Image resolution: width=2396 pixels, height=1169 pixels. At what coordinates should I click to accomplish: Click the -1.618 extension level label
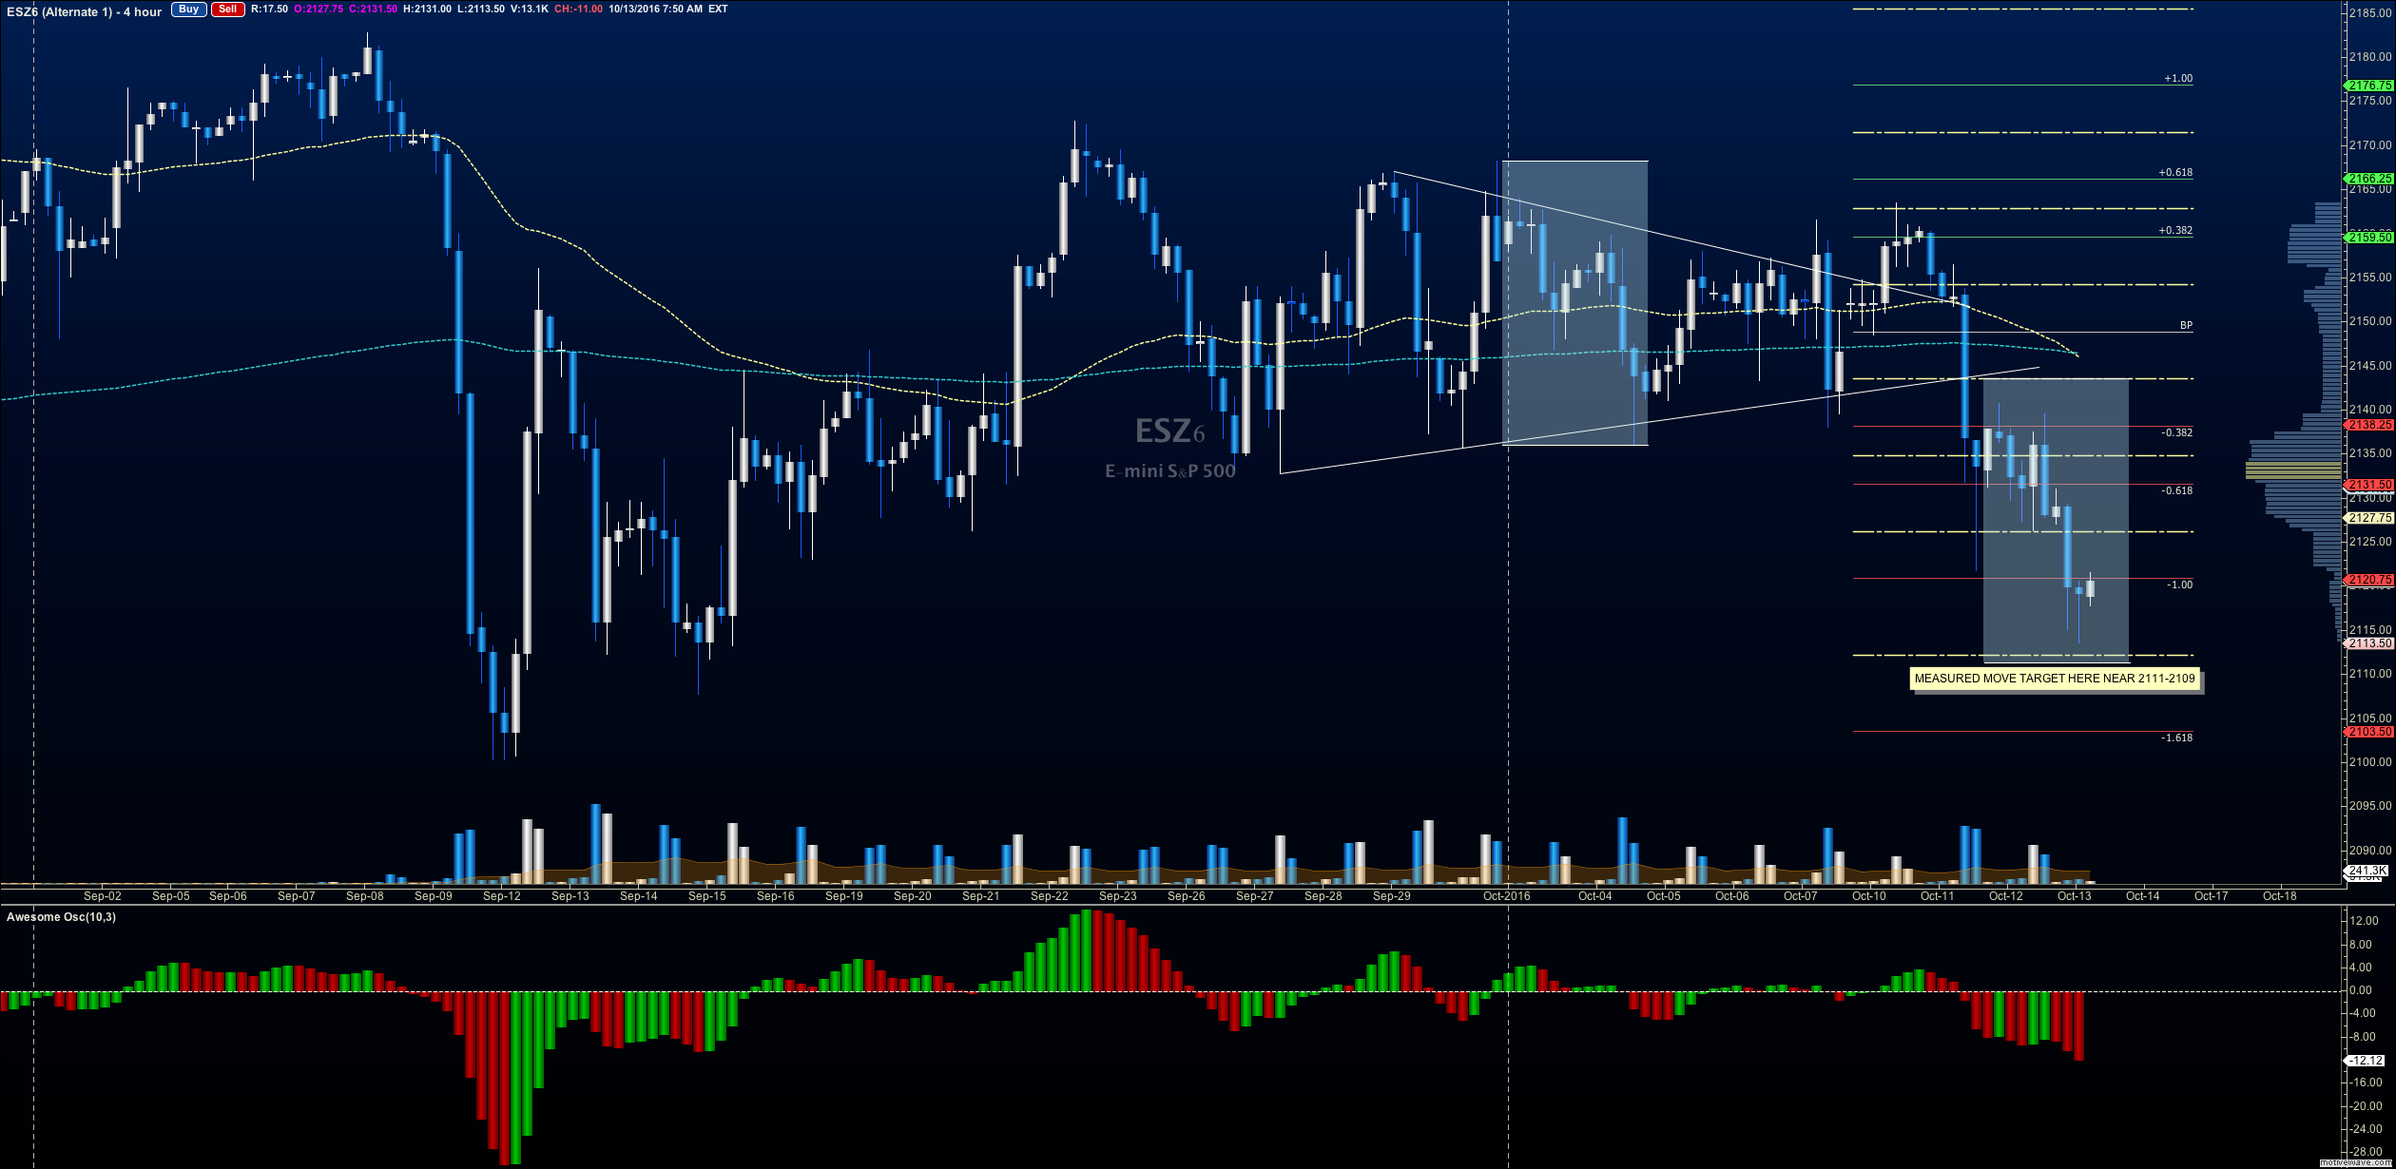pos(2176,738)
